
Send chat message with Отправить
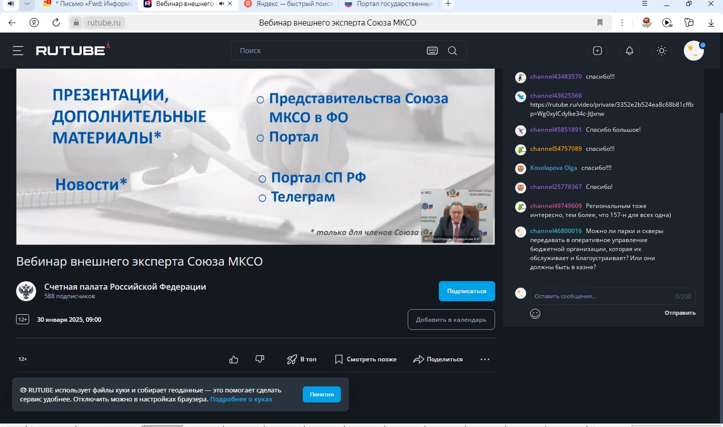680,313
